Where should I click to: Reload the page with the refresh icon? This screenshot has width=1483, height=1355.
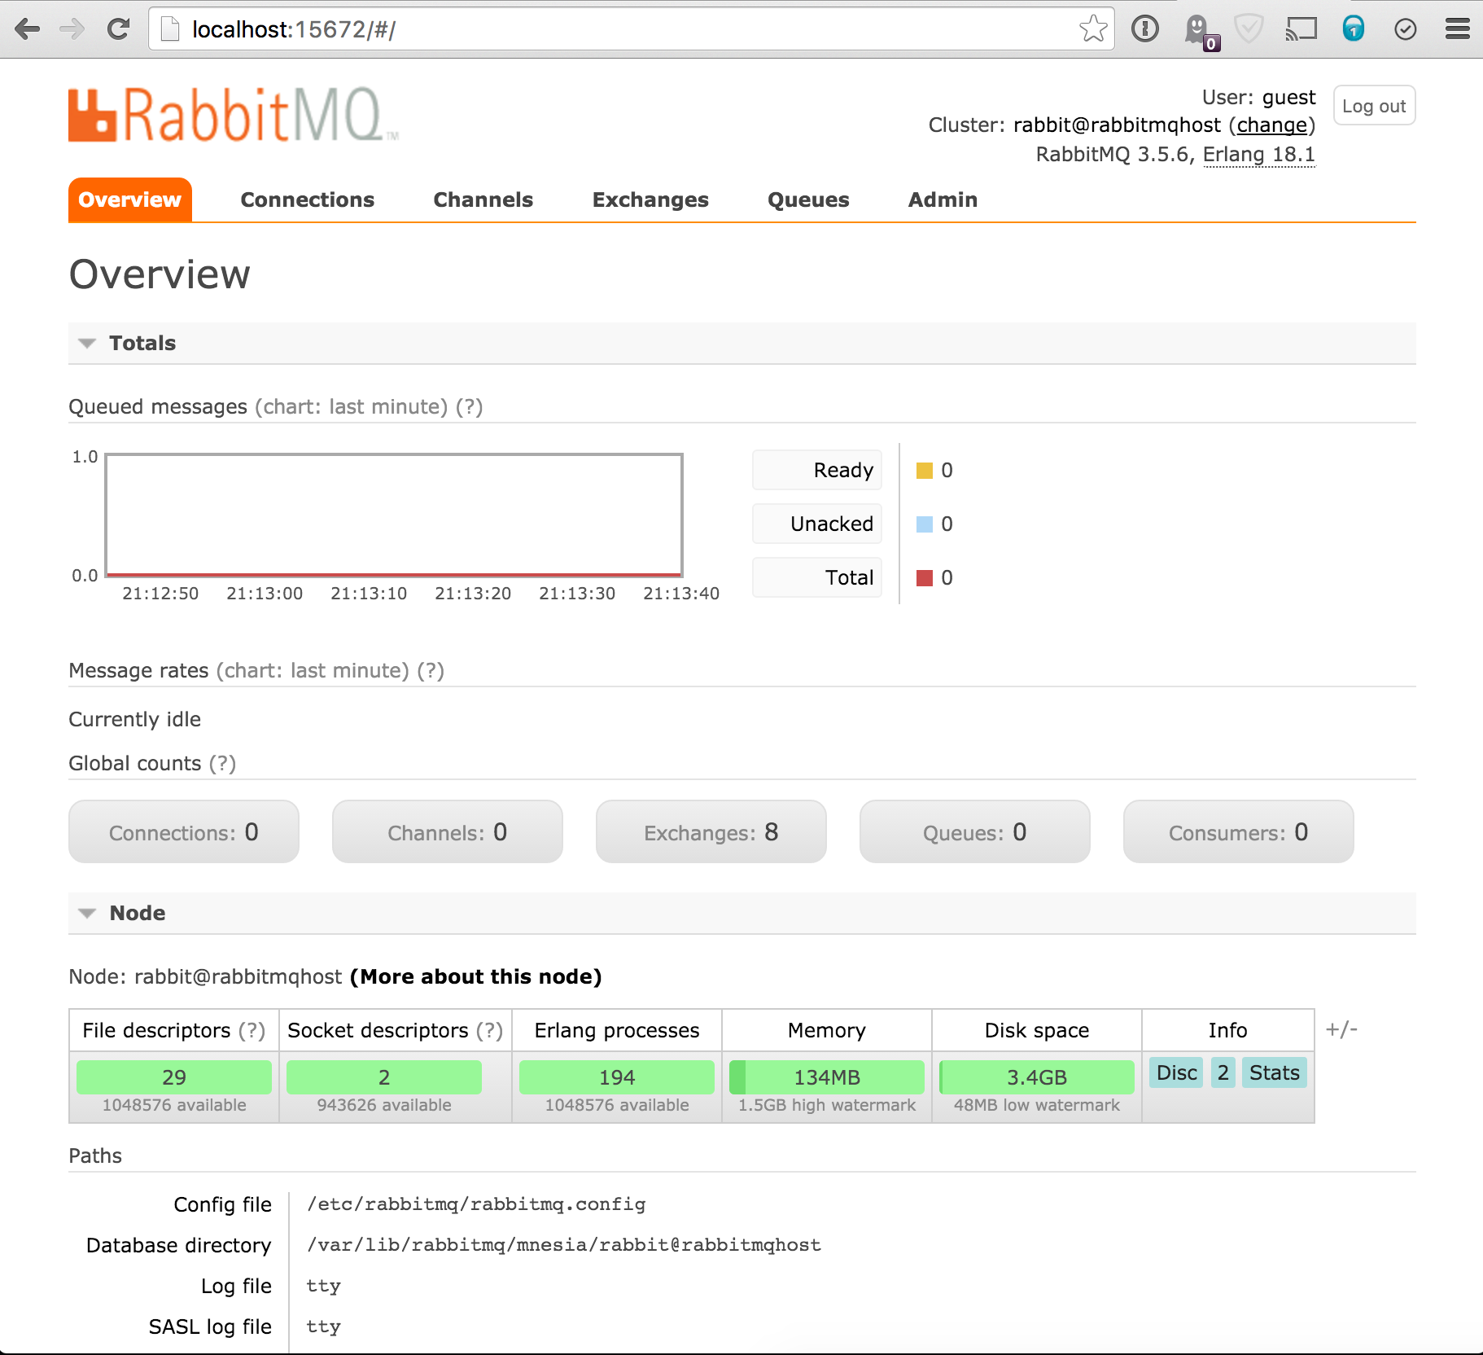[x=119, y=29]
